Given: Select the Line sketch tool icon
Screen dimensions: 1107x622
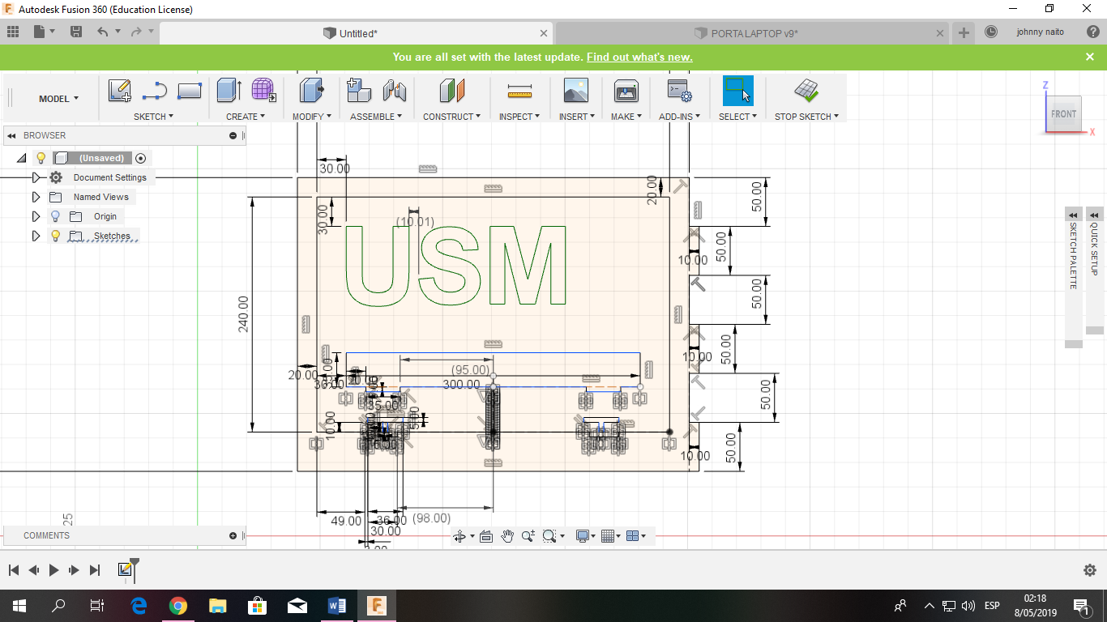Looking at the screenshot, I should pos(155,91).
